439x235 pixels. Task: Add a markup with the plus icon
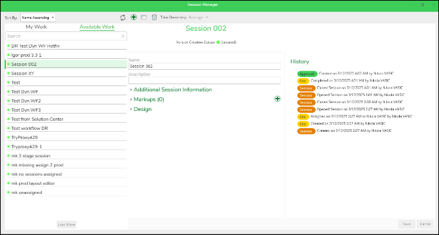click(x=277, y=99)
